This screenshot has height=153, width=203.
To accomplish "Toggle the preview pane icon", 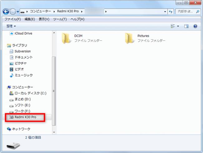I will coord(186,26).
